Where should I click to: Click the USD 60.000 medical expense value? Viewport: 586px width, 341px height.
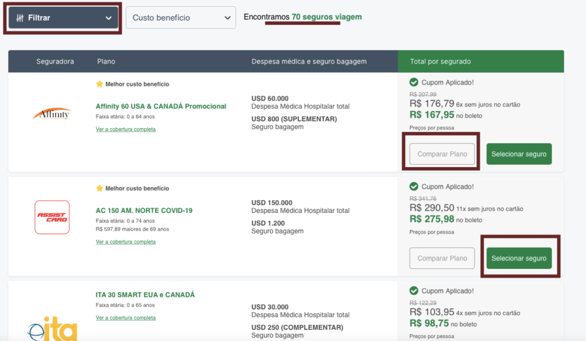pyautogui.click(x=270, y=98)
